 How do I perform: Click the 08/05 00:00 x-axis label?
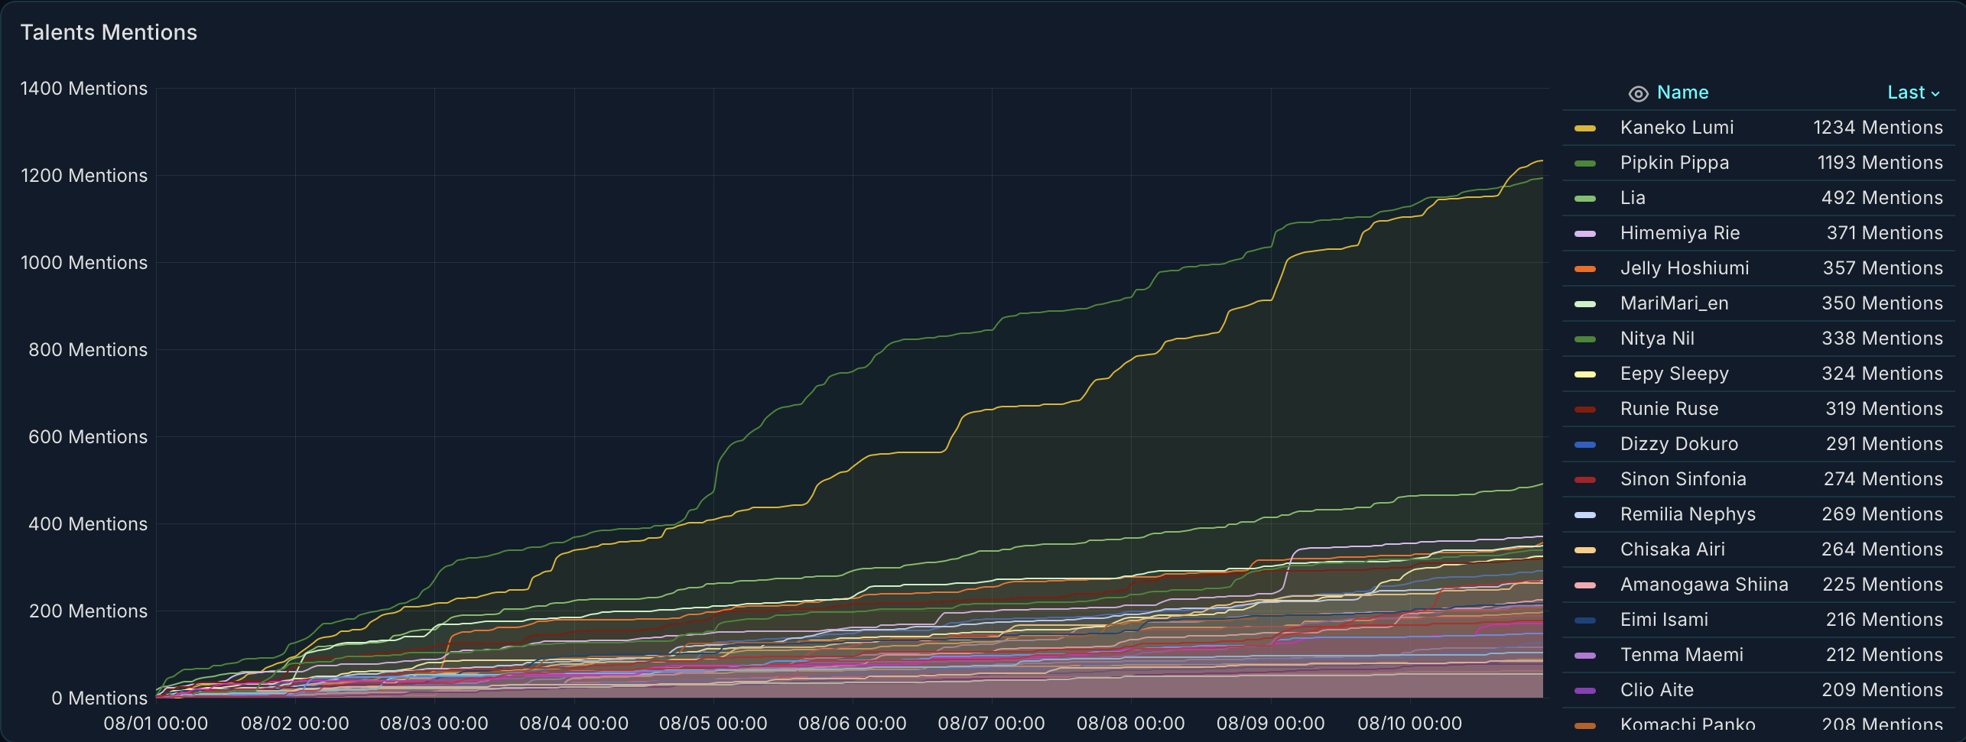713,724
